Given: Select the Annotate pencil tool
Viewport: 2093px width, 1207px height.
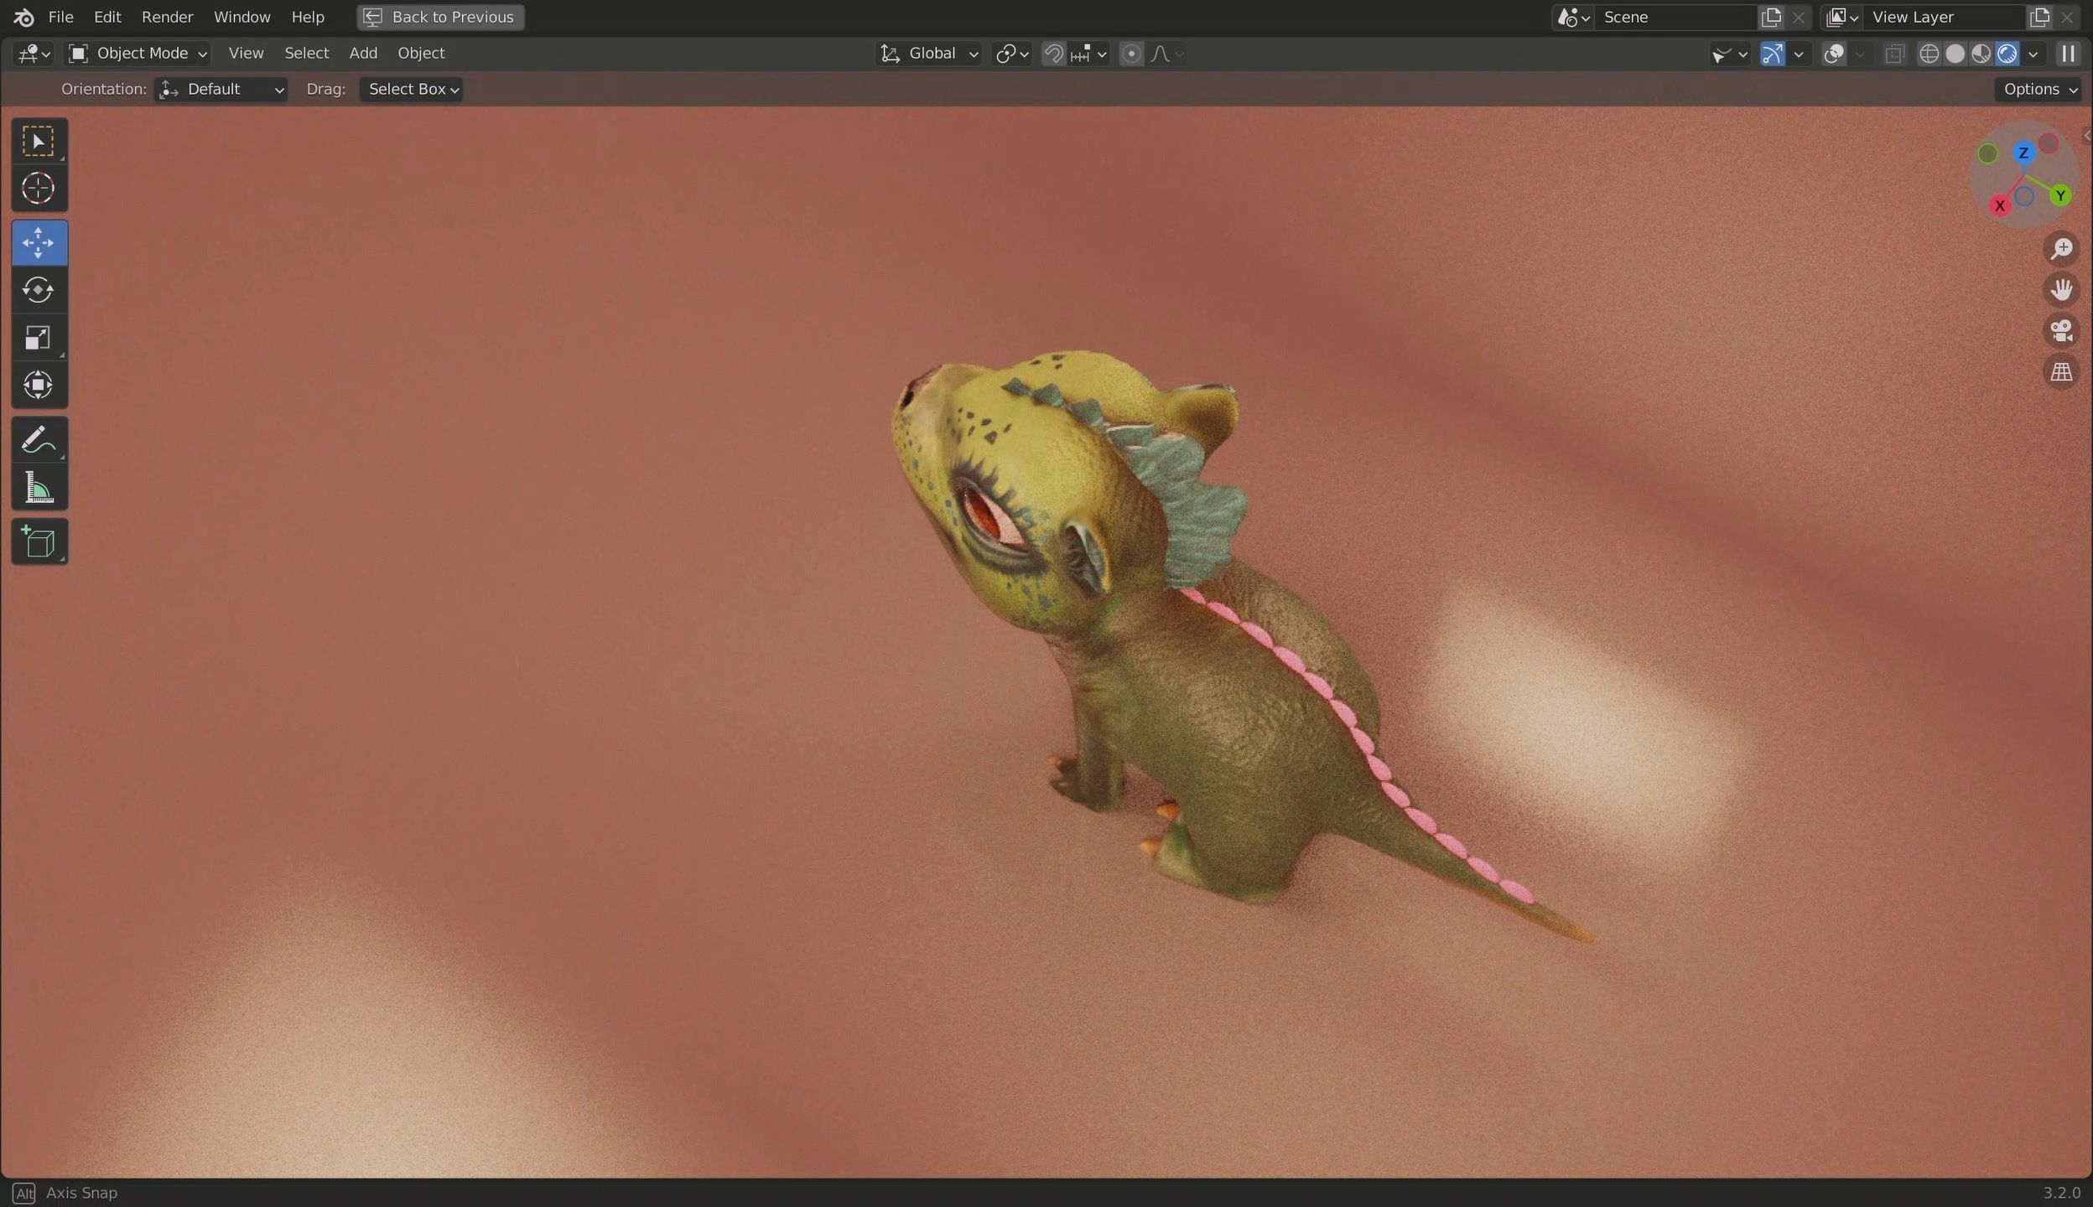Looking at the screenshot, I should 39,439.
